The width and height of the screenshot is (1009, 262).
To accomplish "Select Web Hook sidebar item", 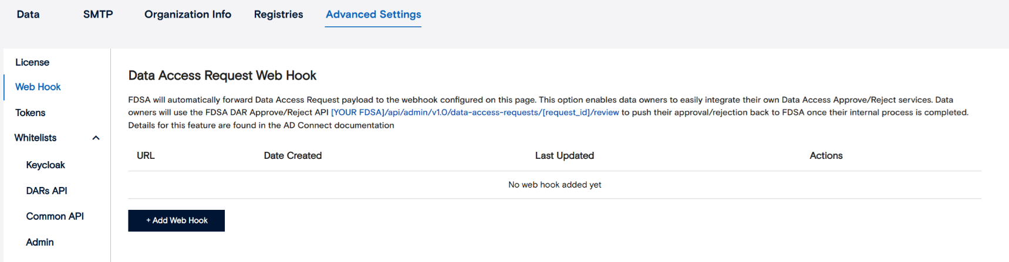I will (38, 87).
